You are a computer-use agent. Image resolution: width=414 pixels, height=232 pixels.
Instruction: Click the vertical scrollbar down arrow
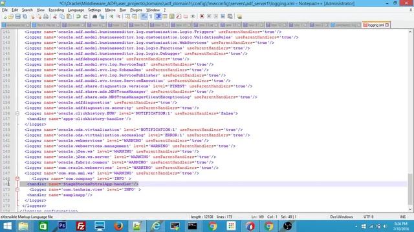[410, 209]
